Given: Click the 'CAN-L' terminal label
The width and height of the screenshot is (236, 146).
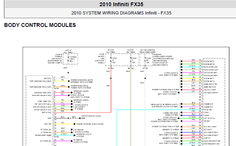Looking at the screenshot, I should [x=206, y=112].
